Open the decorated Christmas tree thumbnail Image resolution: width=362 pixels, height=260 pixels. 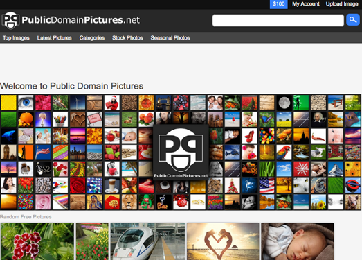point(233,186)
